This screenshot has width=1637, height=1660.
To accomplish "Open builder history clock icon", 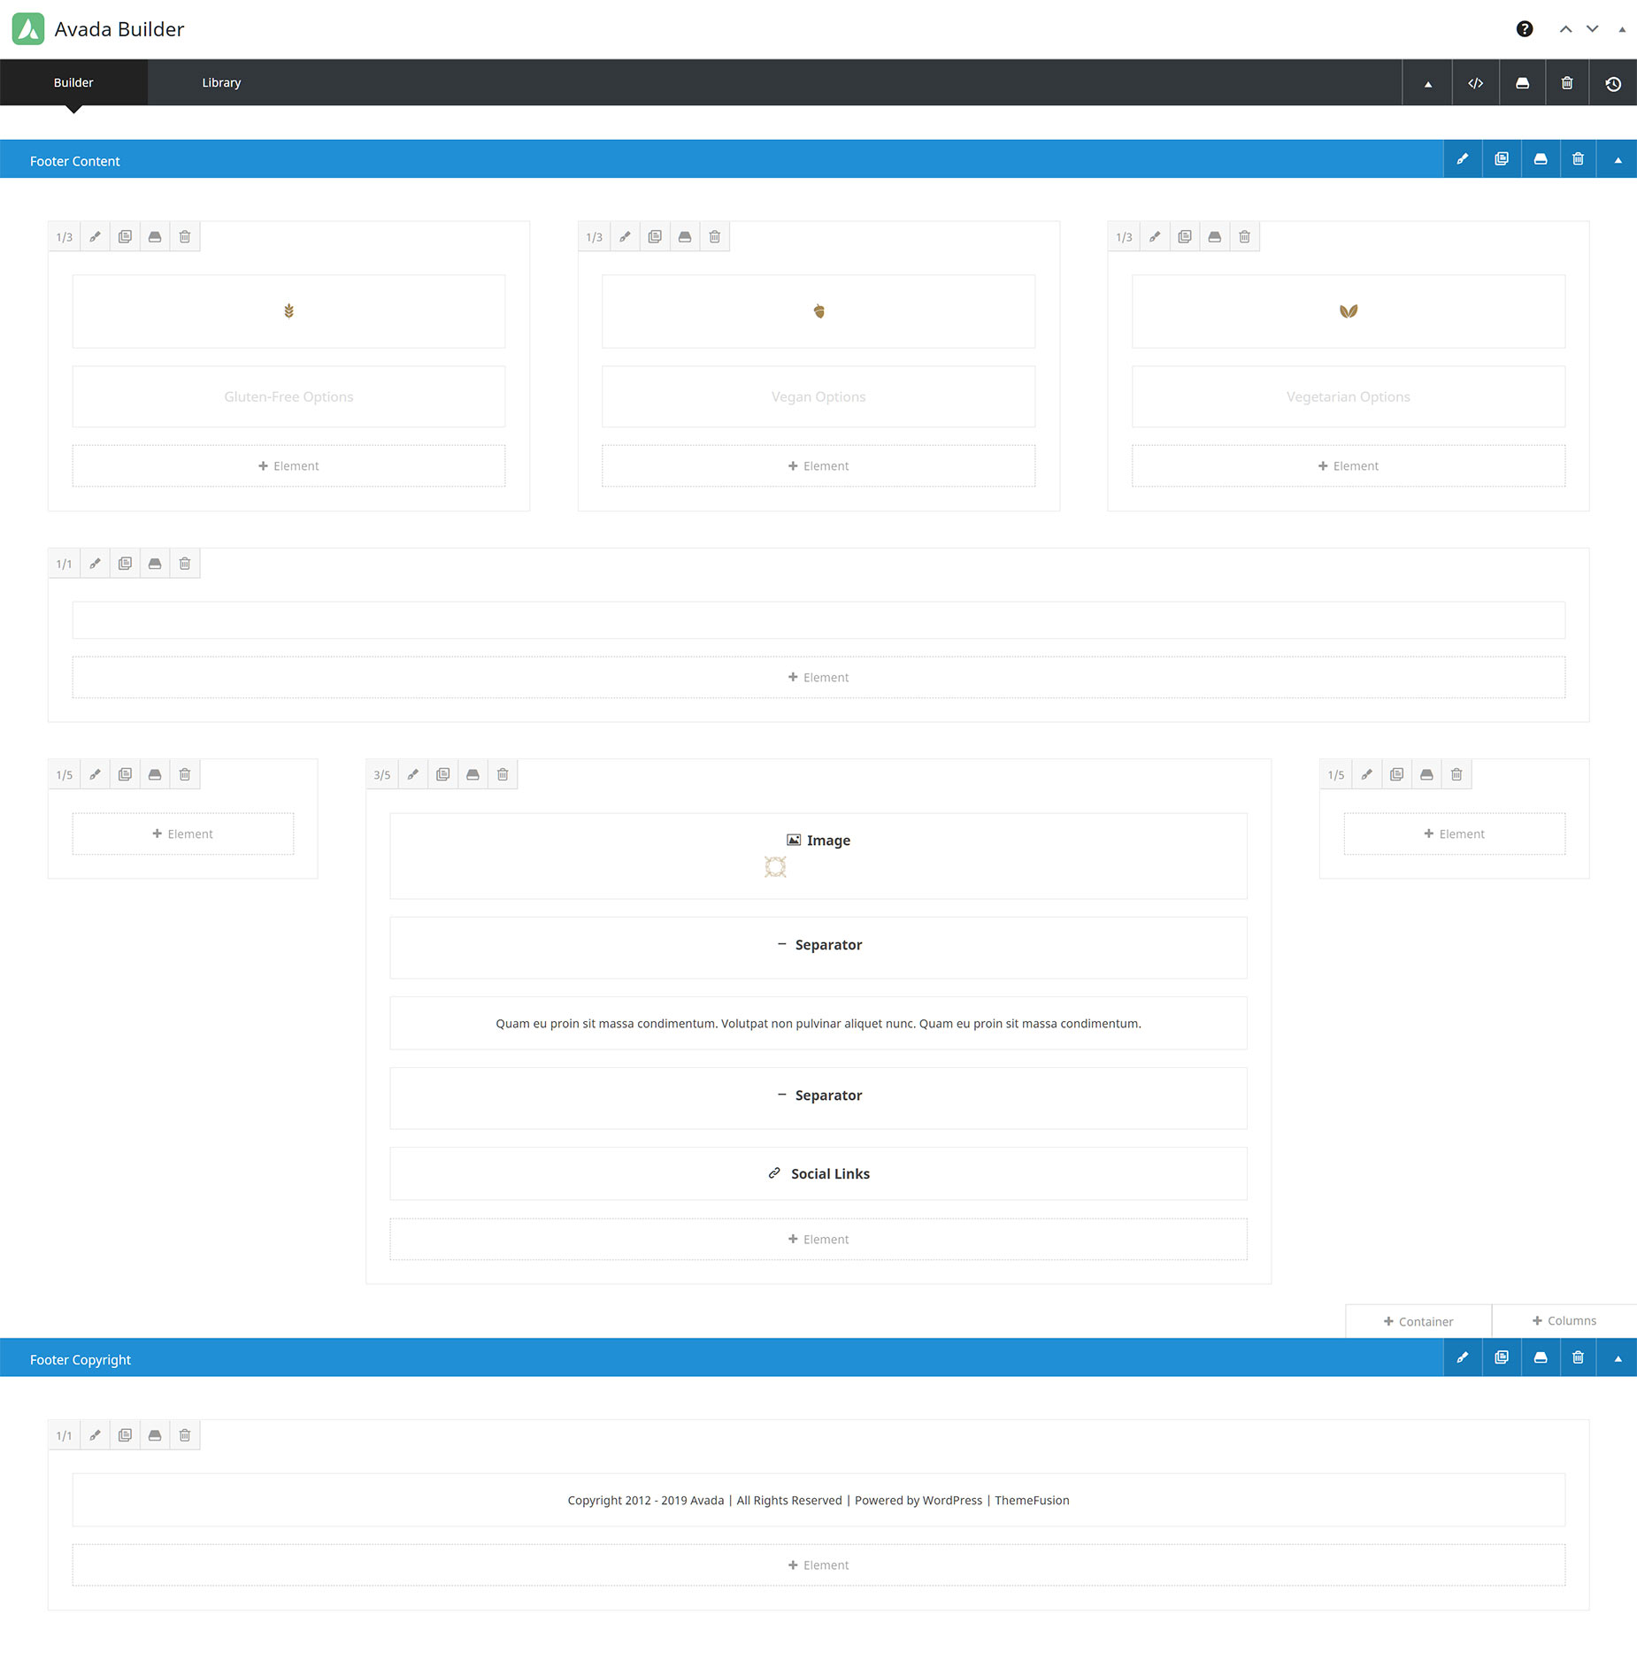I will pyautogui.click(x=1613, y=83).
